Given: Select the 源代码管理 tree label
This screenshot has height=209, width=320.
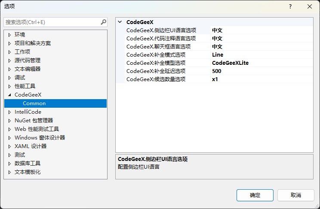Looking at the screenshot, I should pyautogui.click(x=28, y=60).
